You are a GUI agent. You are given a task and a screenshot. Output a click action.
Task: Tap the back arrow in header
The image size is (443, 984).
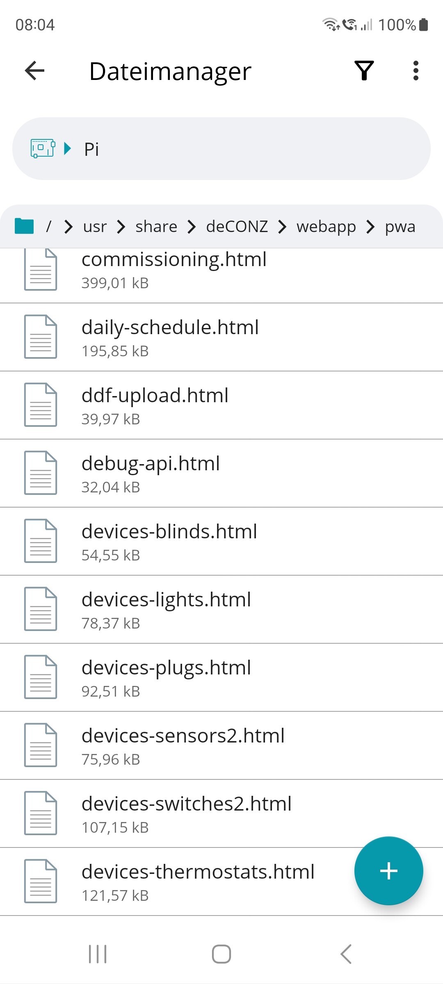click(x=35, y=71)
